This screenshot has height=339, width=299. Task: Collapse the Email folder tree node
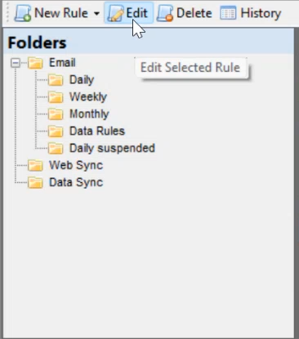click(16, 63)
